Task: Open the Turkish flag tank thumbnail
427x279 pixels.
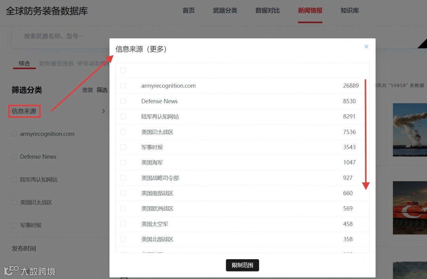Action: 410,208
